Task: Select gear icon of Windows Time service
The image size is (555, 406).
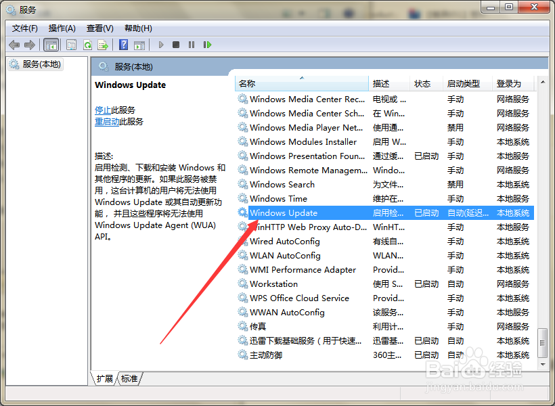Action: pyautogui.click(x=242, y=198)
